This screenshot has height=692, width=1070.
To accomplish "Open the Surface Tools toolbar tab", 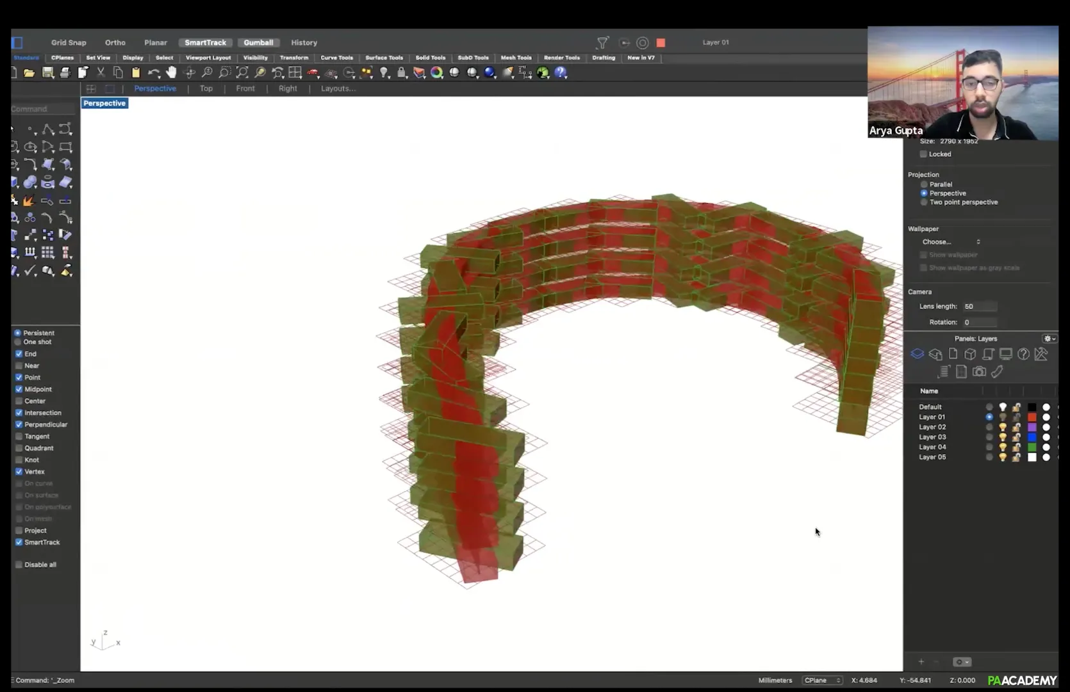I will pos(384,58).
